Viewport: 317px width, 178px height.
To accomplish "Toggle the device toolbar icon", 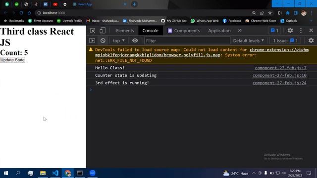I will [103, 31].
